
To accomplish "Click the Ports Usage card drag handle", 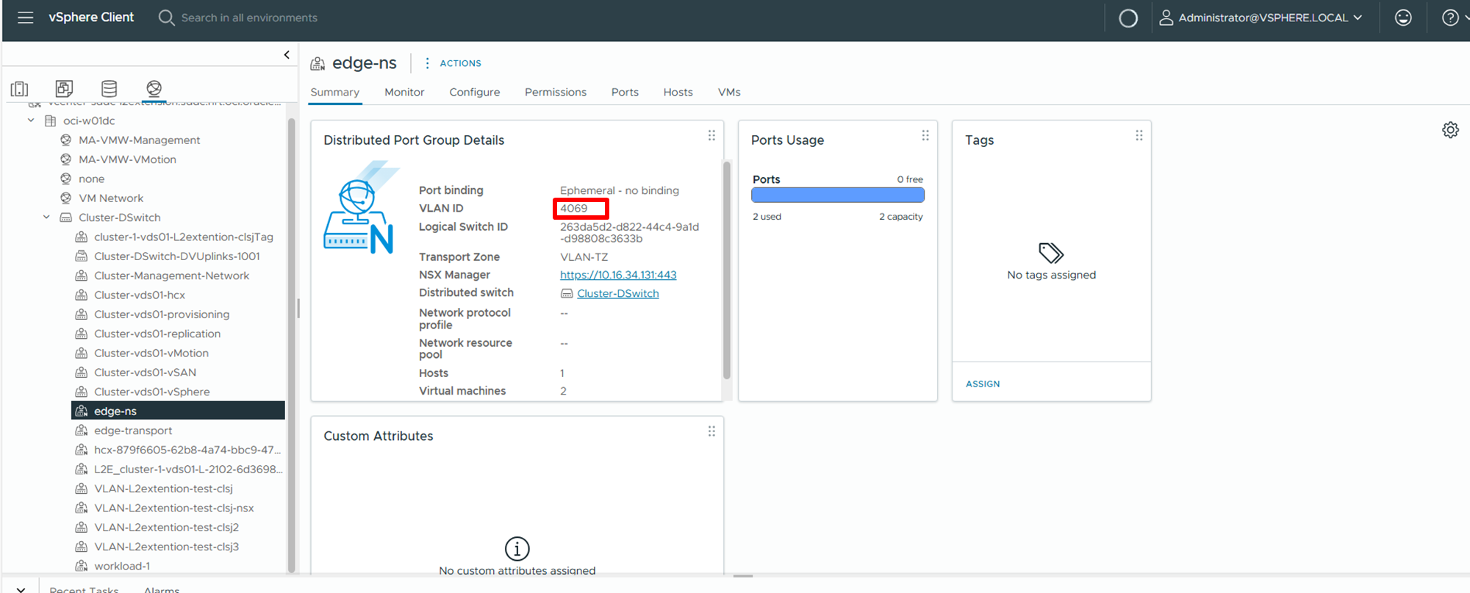I will coord(925,135).
